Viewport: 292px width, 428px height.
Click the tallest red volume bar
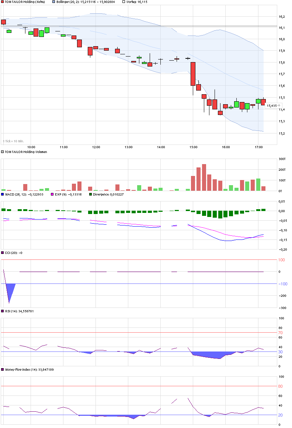point(204,177)
